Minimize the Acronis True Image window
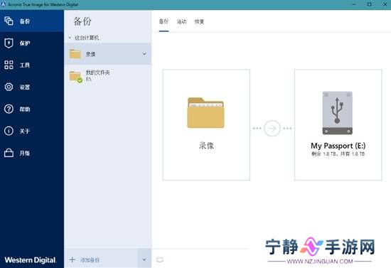The width and height of the screenshot is (391, 268). (x=354, y=4)
